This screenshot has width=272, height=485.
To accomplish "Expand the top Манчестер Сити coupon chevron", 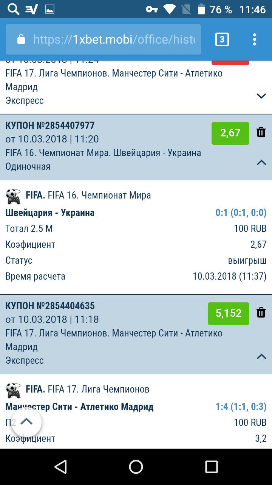I will coord(261,96).
